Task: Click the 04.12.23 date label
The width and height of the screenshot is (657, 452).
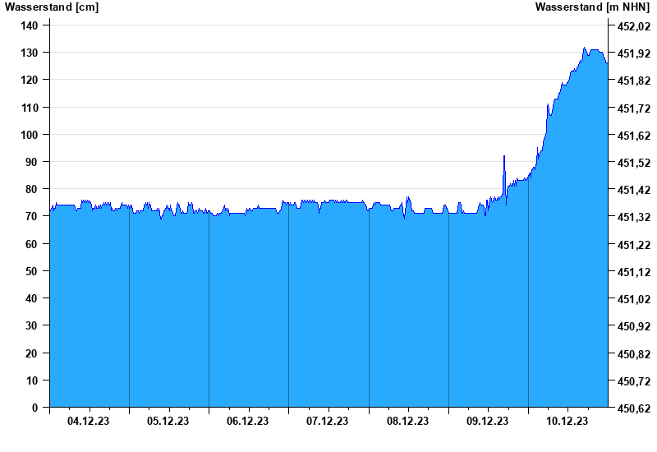Action: tap(89, 421)
